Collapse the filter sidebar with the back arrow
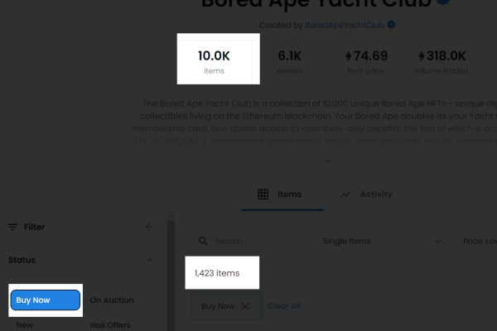 (150, 227)
